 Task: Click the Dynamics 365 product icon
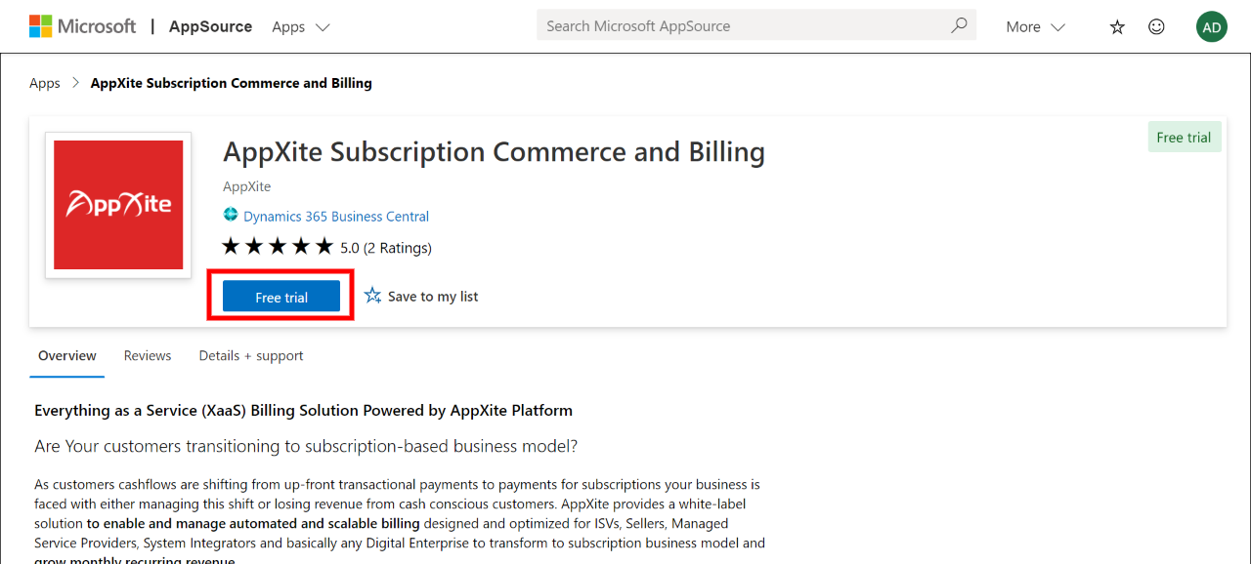point(231,215)
